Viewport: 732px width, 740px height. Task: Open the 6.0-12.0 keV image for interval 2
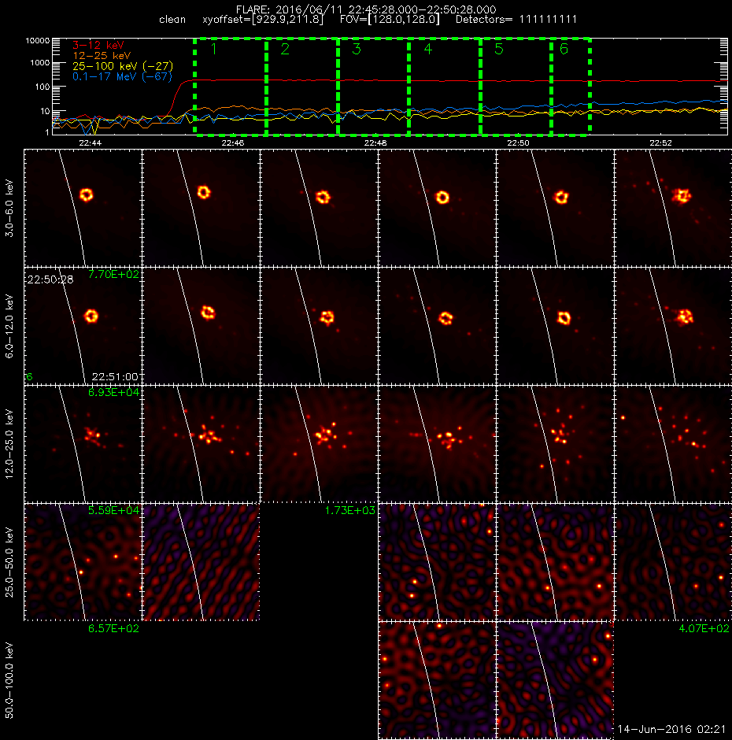(x=201, y=326)
